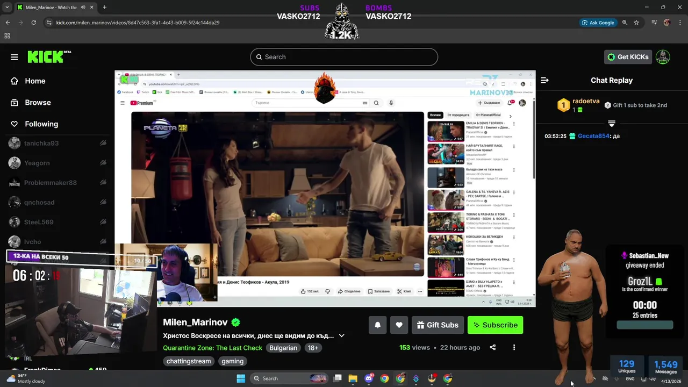The height and width of the screenshot is (387, 688).
Task: Click the chattingstream tag
Action: pos(189,361)
